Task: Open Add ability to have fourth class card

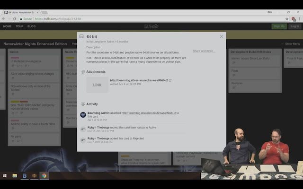Action: click(x=34, y=124)
